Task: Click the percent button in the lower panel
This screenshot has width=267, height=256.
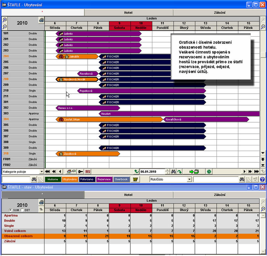Action: (41, 209)
